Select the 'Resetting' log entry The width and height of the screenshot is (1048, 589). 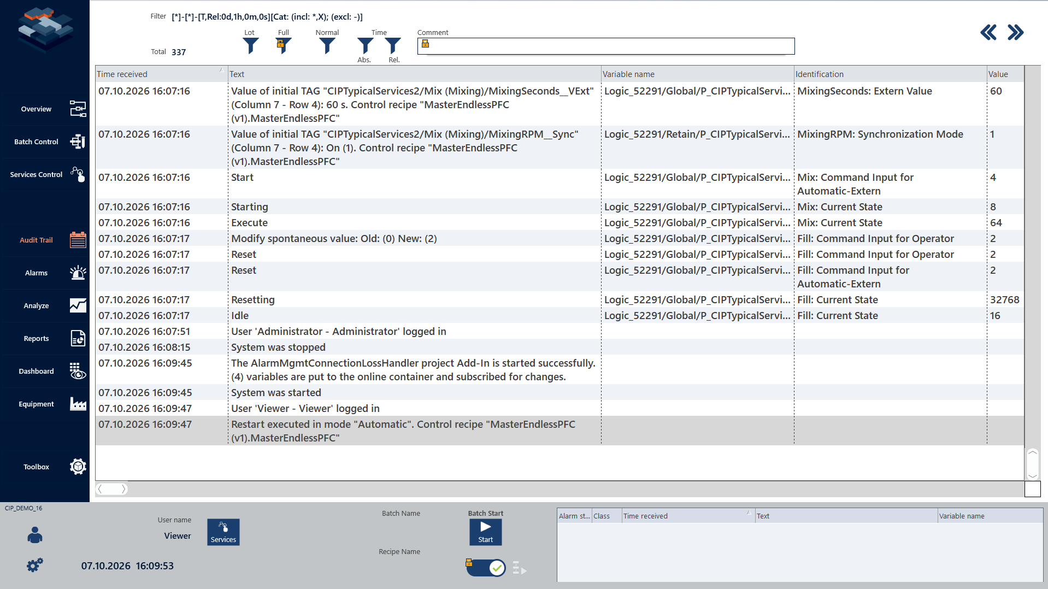(x=560, y=299)
